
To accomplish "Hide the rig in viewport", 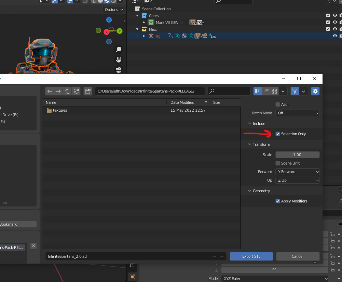I will point(335,36).
